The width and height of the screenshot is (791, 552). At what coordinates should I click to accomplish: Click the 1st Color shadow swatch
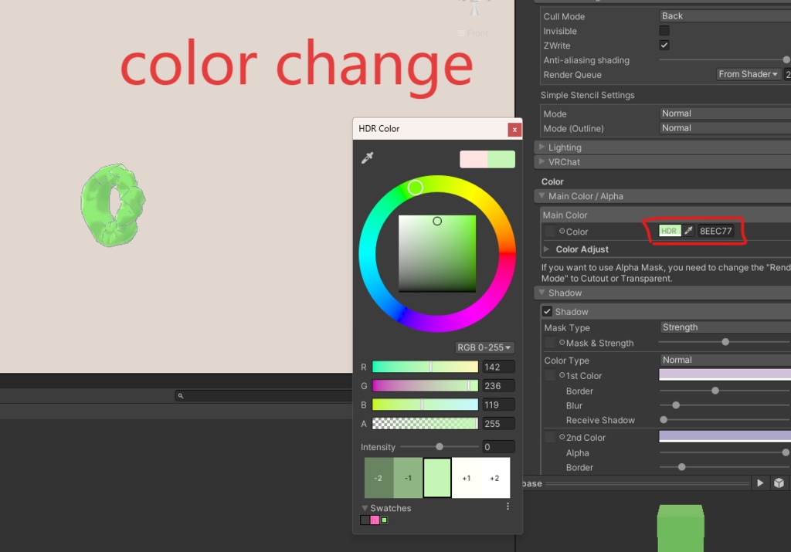tap(725, 374)
